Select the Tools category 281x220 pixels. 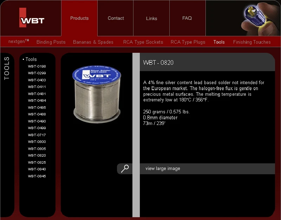(219, 42)
